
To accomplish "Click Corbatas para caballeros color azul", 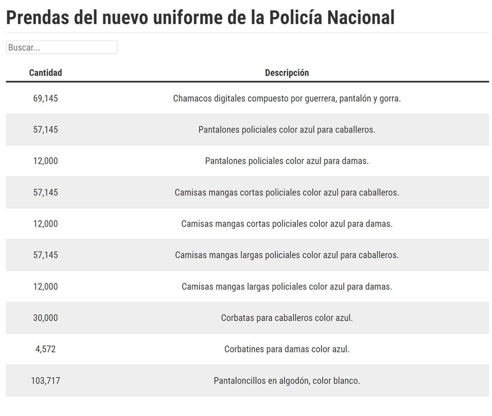I will [287, 317].
